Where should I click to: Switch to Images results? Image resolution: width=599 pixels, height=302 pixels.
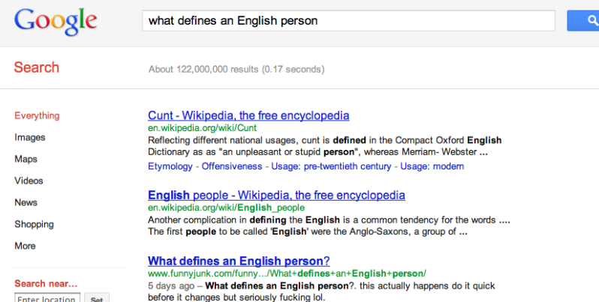point(30,137)
